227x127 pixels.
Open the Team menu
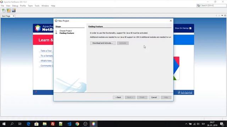tap(30, 6)
